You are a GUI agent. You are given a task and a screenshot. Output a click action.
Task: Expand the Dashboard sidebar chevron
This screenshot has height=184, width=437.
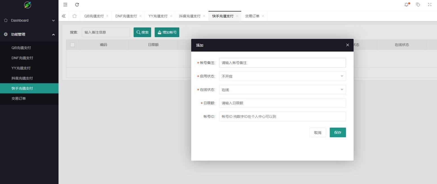click(x=53, y=20)
